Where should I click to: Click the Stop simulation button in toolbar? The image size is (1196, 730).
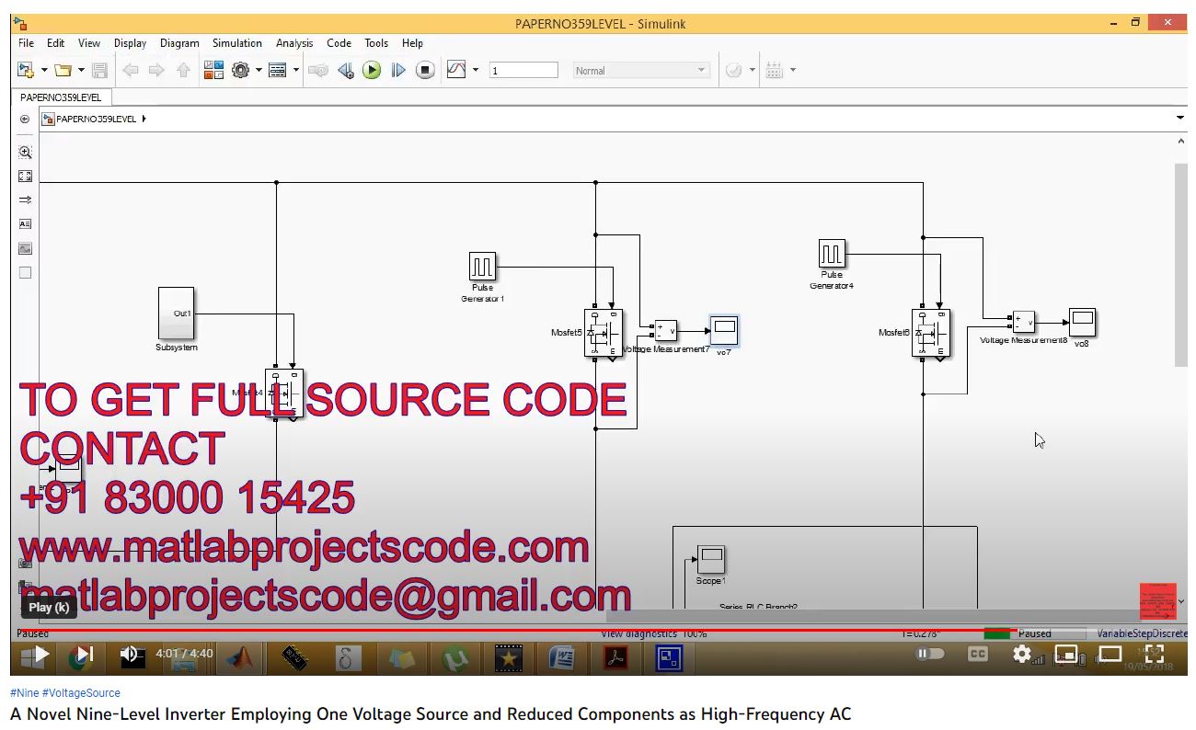pyautogui.click(x=424, y=70)
